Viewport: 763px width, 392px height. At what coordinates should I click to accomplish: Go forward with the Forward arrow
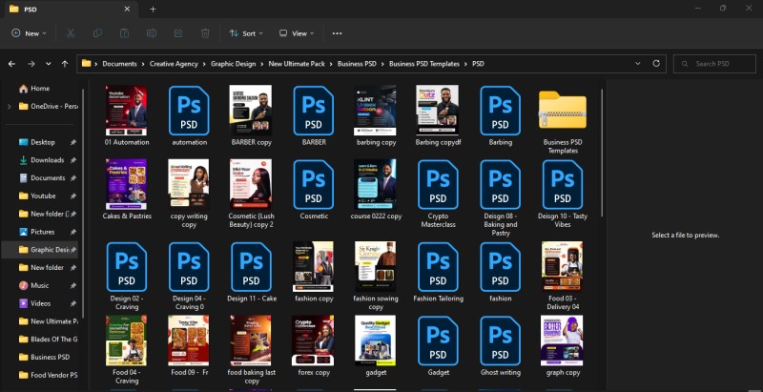coord(31,64)
